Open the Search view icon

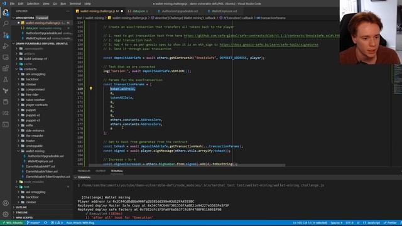click(x=6, y=24)
